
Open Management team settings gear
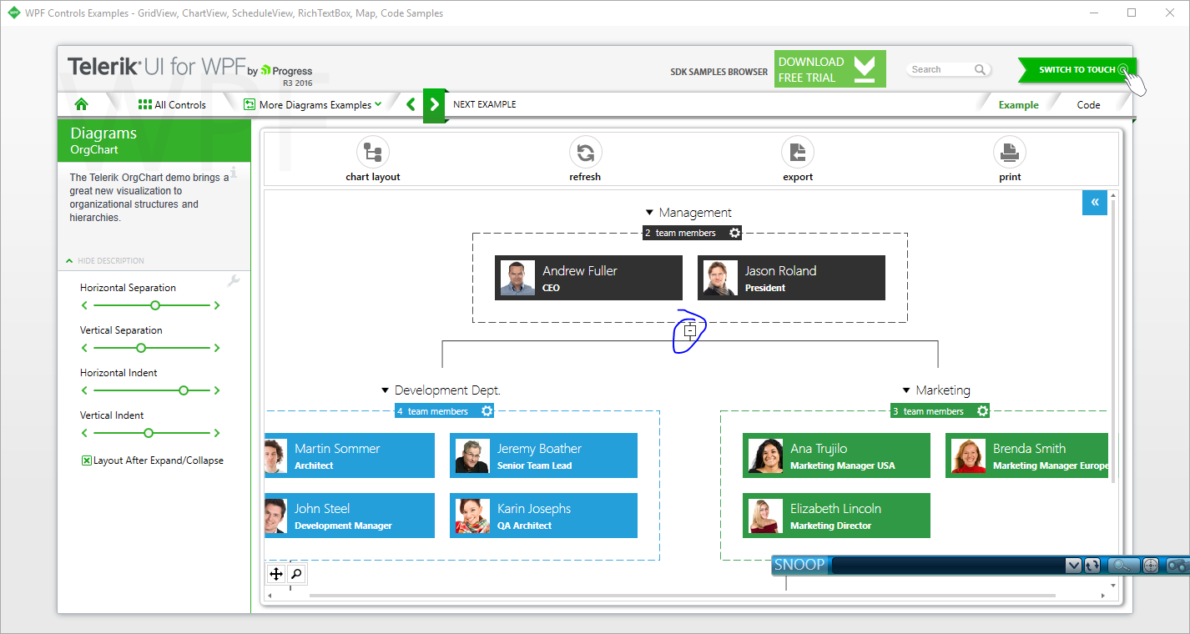click(x=734, y=233)
